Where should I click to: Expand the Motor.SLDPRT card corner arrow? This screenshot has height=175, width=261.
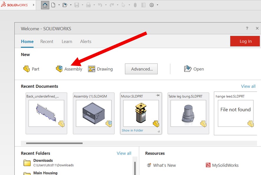pyautogui.click(x=158, y=132)
